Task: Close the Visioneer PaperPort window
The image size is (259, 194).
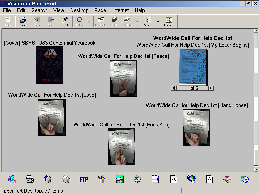Action: pos(255,4)
